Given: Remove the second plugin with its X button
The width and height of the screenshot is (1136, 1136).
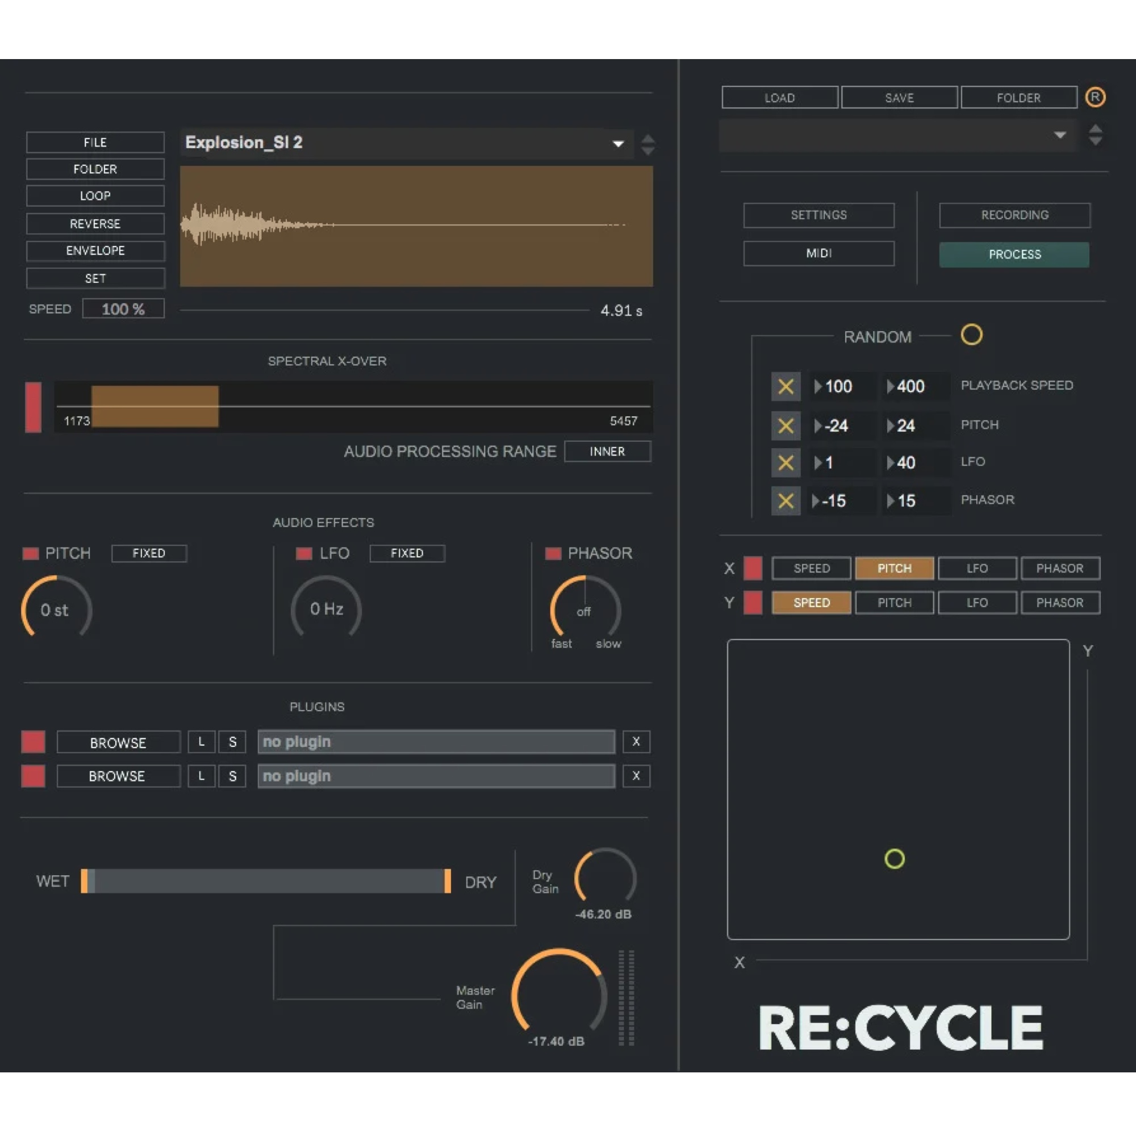Looking at the screenshot, I should pos(636,776).
